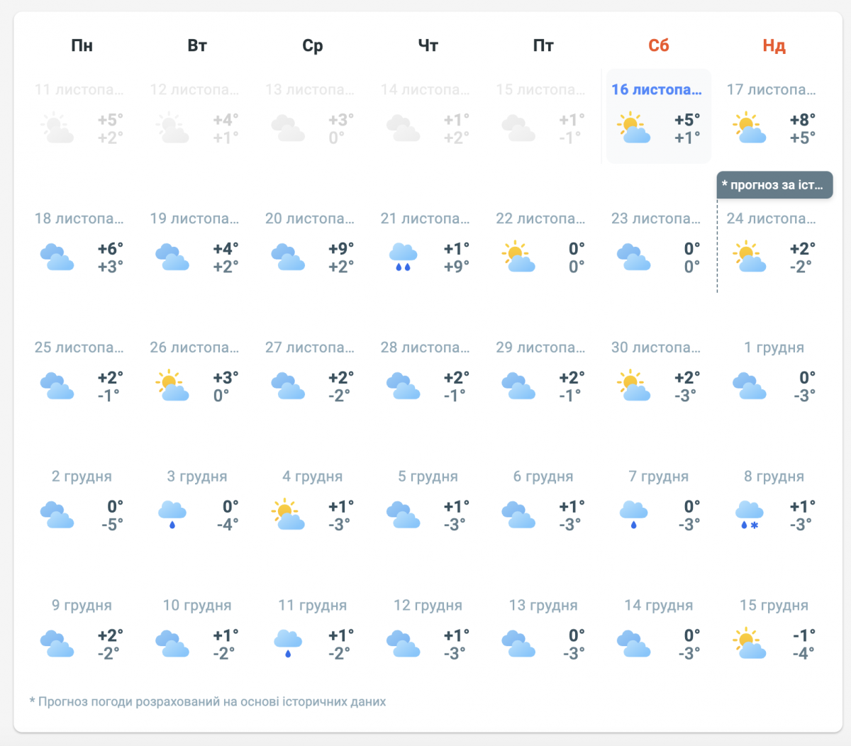The image size is (851, 746).
Task: Click the 'прогноз за іст...' tooltip label
Action: click(x=774, y=185)
